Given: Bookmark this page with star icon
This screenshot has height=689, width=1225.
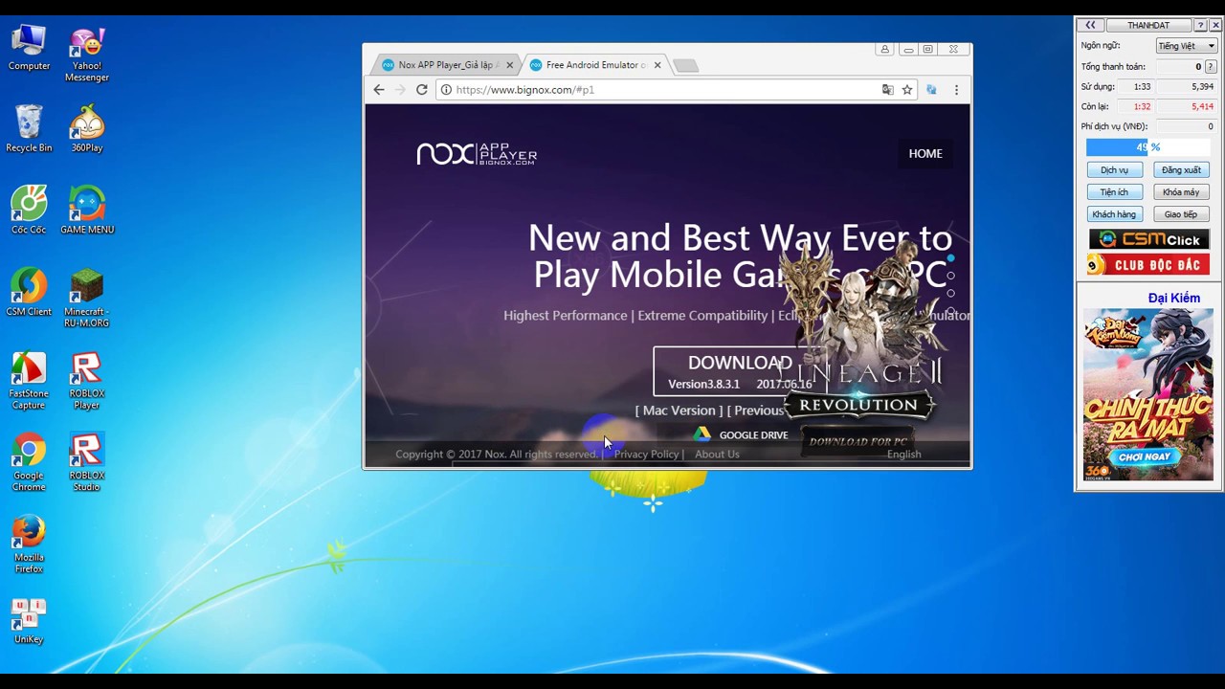Looking at the screenshot, I should [907, 90].
